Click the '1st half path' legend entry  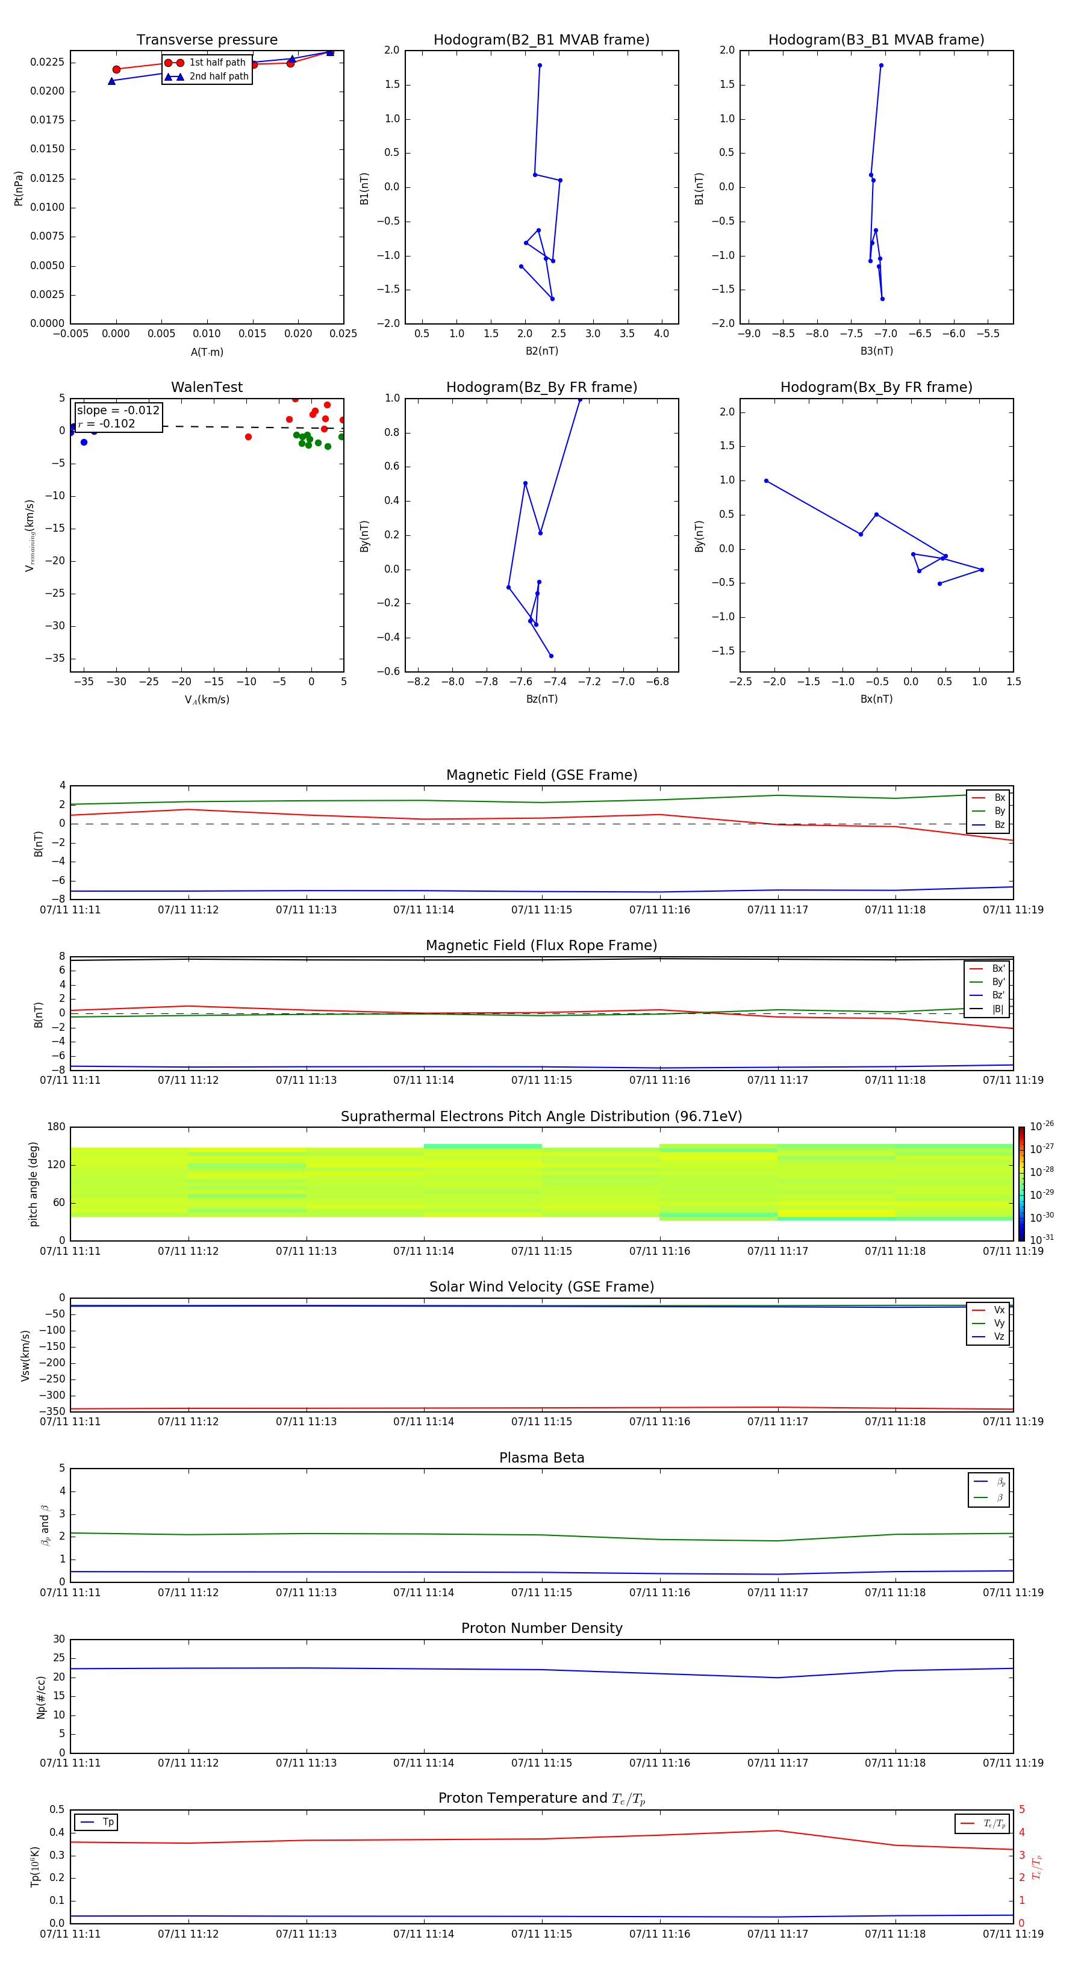207,63
